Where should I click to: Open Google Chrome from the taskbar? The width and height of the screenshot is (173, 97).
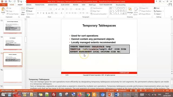88,95
